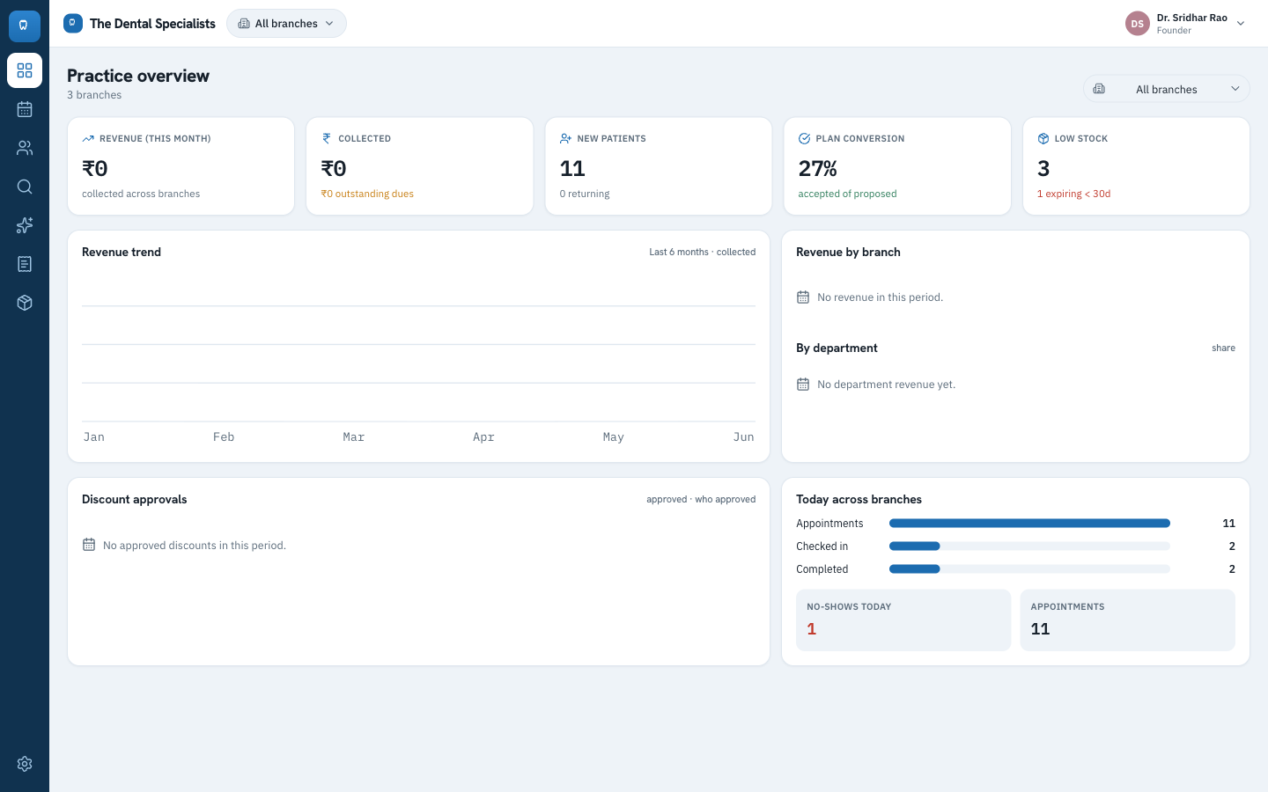This screenshot has height=792, width=1268.
Task: Click the calendar icon beside No approved discounts
Action: [89, 545]
